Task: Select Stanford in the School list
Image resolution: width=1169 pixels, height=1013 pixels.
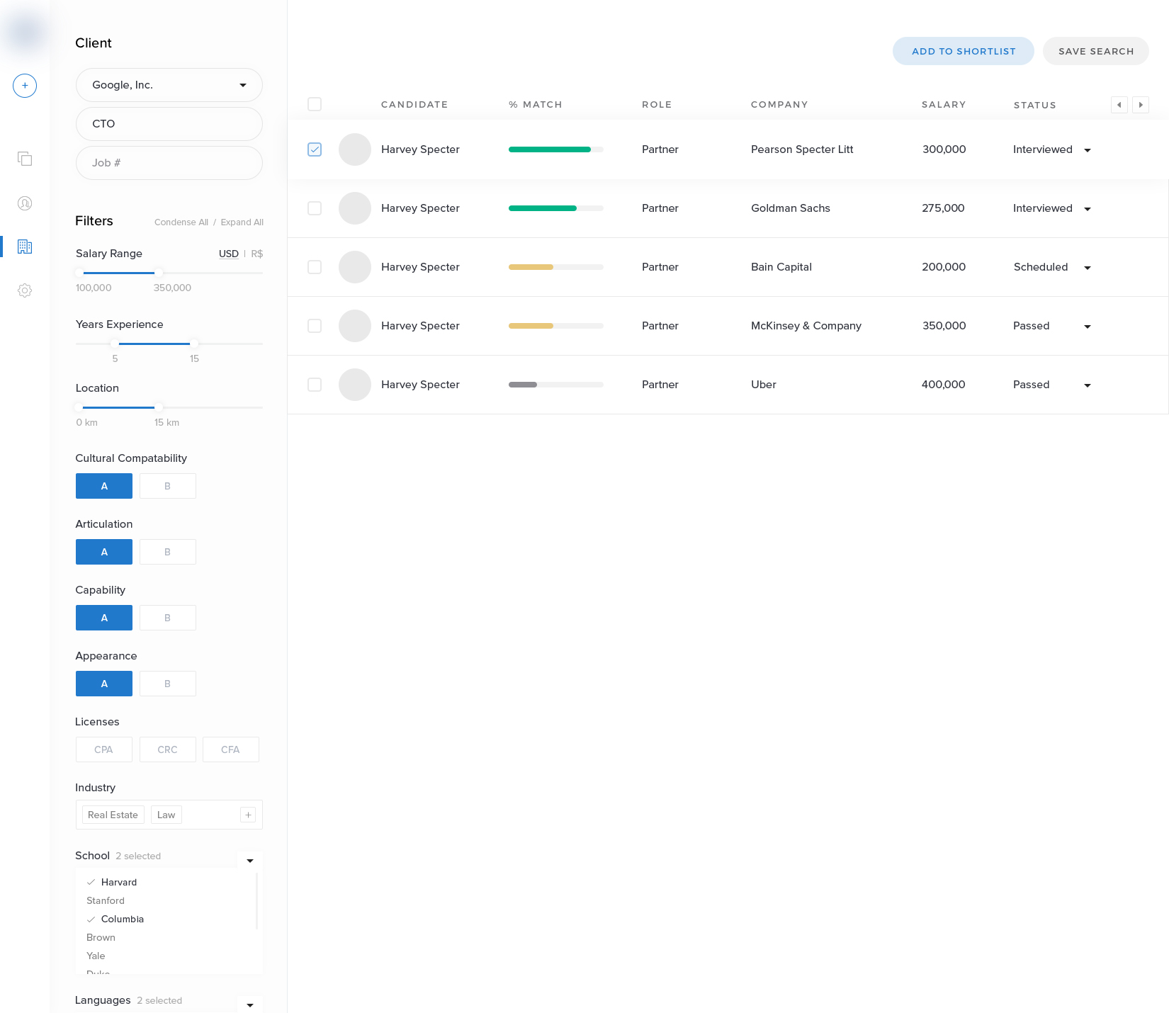Action: click(x=106, y=900)
